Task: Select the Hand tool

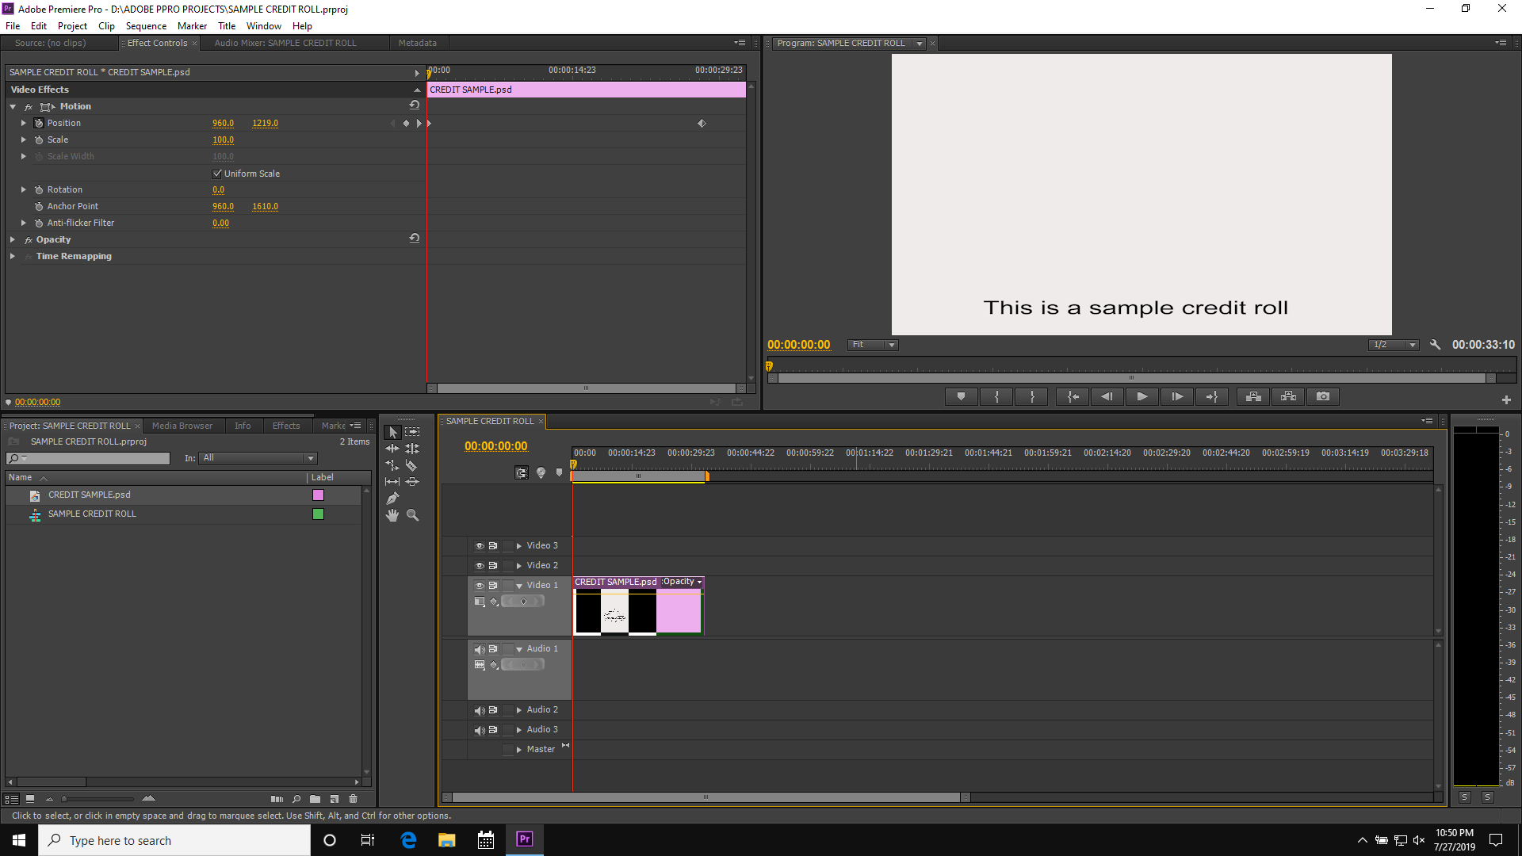Action: 392,515
